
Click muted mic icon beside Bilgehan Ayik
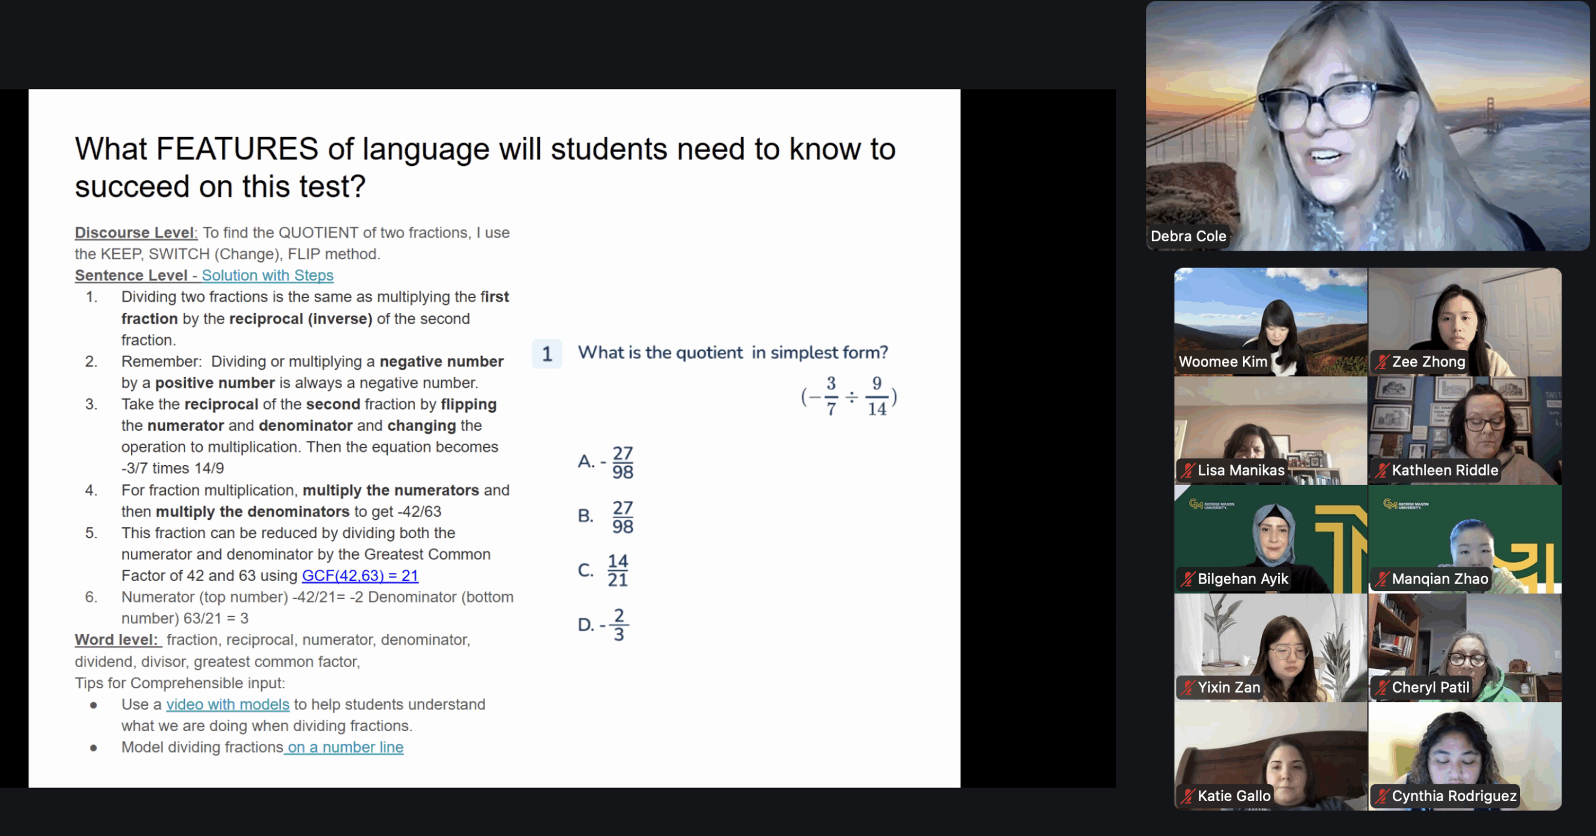click(x=1188, y=579)
